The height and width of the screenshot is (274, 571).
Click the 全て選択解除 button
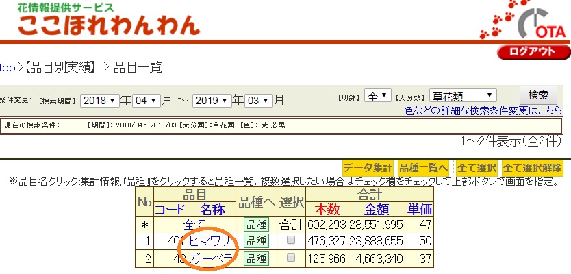(533, 168)
